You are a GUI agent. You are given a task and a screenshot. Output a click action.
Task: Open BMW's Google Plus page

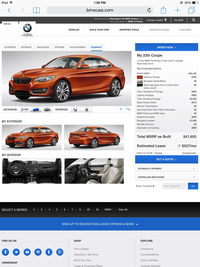tap(60, 252)
